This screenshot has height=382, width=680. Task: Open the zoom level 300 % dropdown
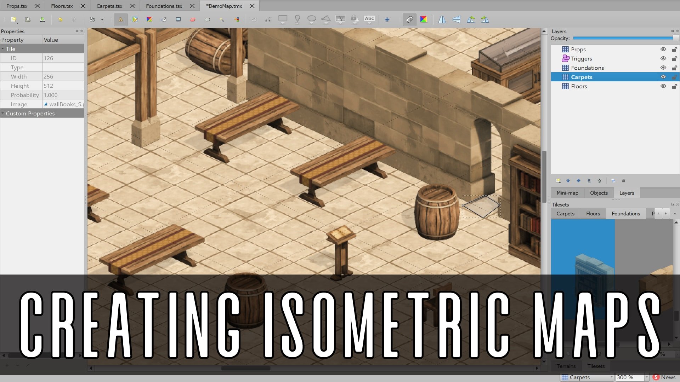point(646,377)
